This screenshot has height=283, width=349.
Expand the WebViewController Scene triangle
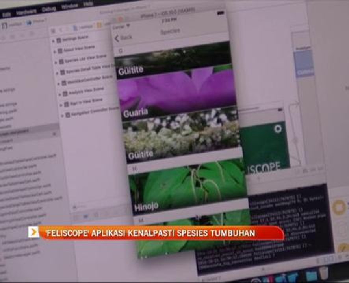tap(59, 84)
